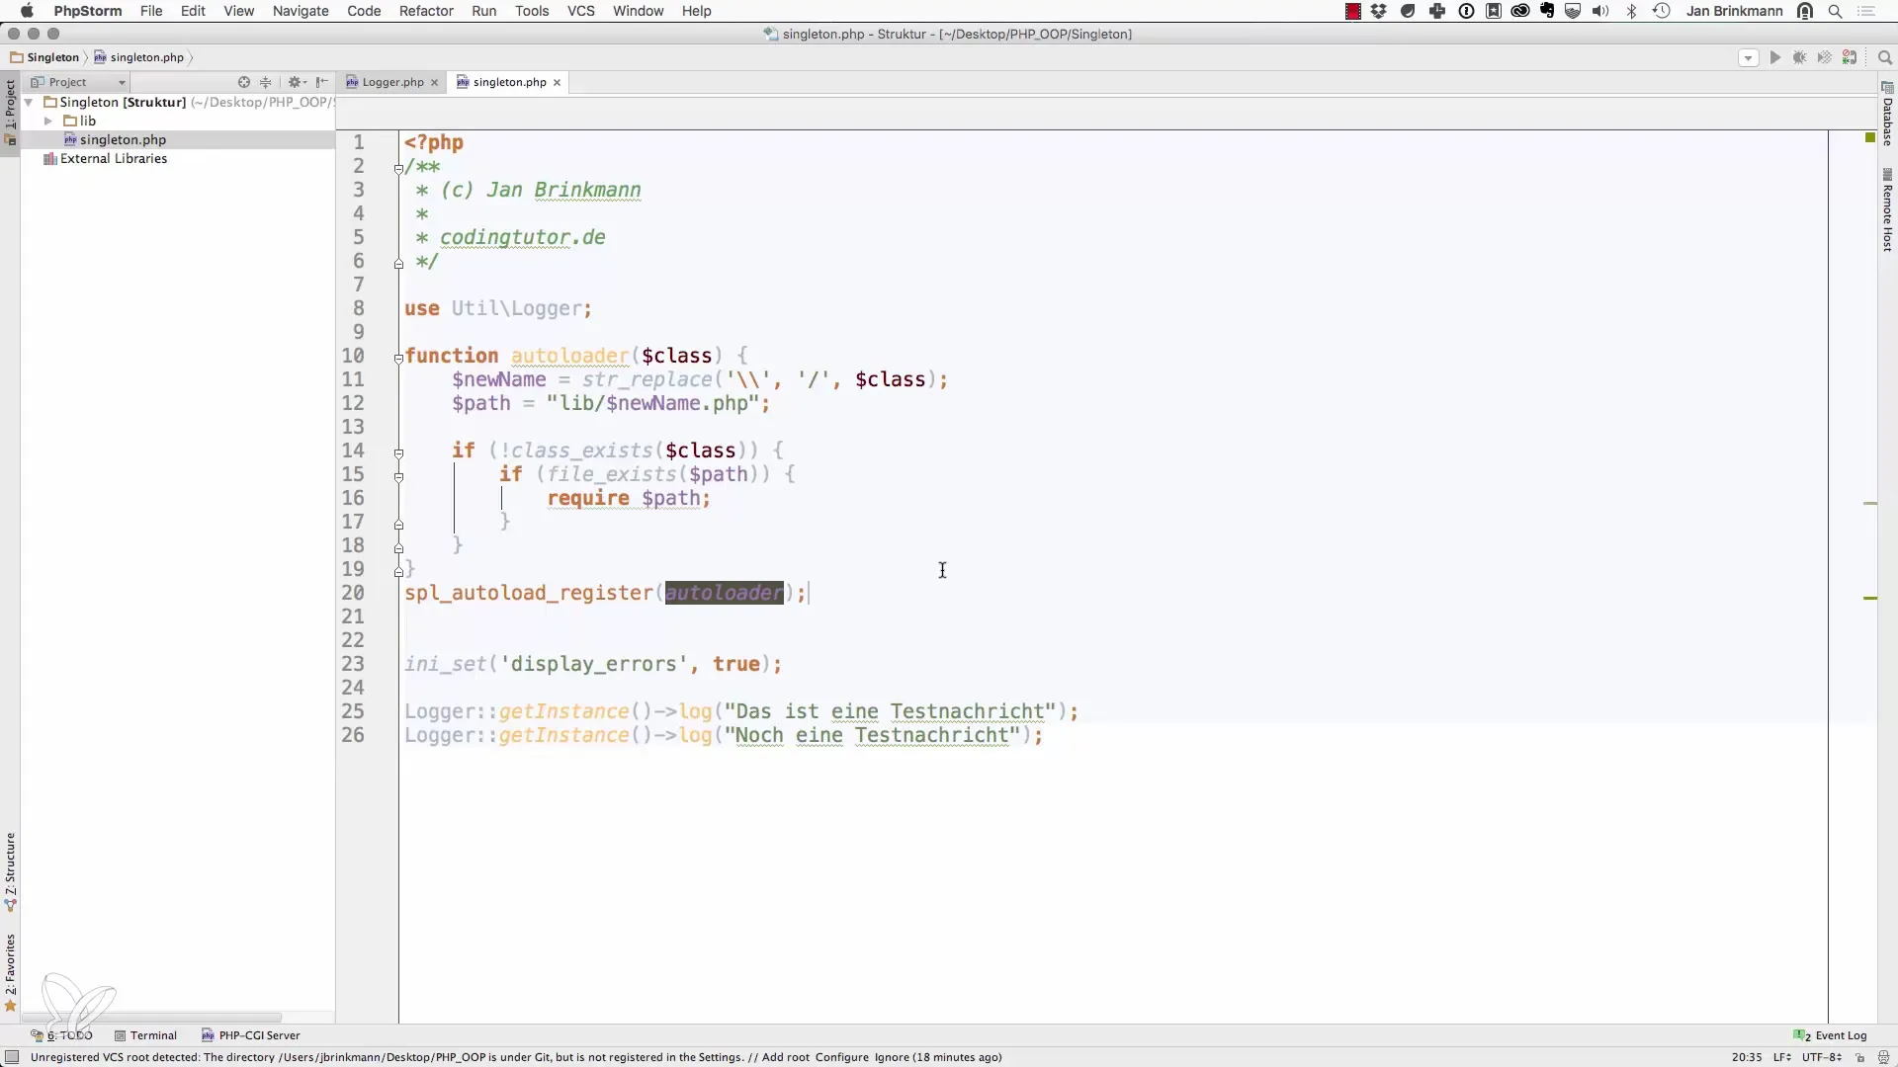Open the 2: Favorites side tab
Viewport: 1898px width, 1067px height.
[x=10, y=973]
